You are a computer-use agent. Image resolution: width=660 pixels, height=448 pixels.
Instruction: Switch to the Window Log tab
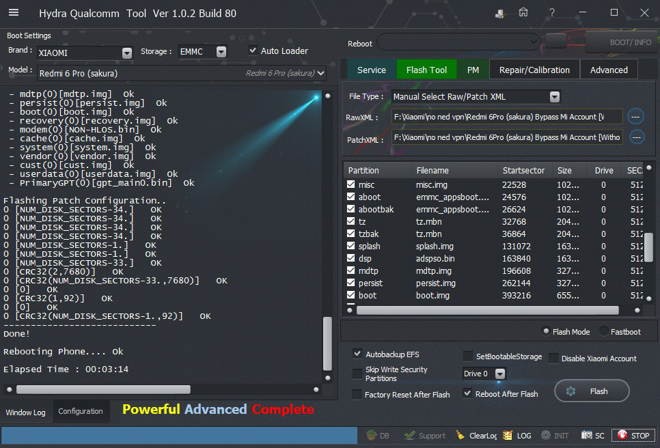point(26,412)
